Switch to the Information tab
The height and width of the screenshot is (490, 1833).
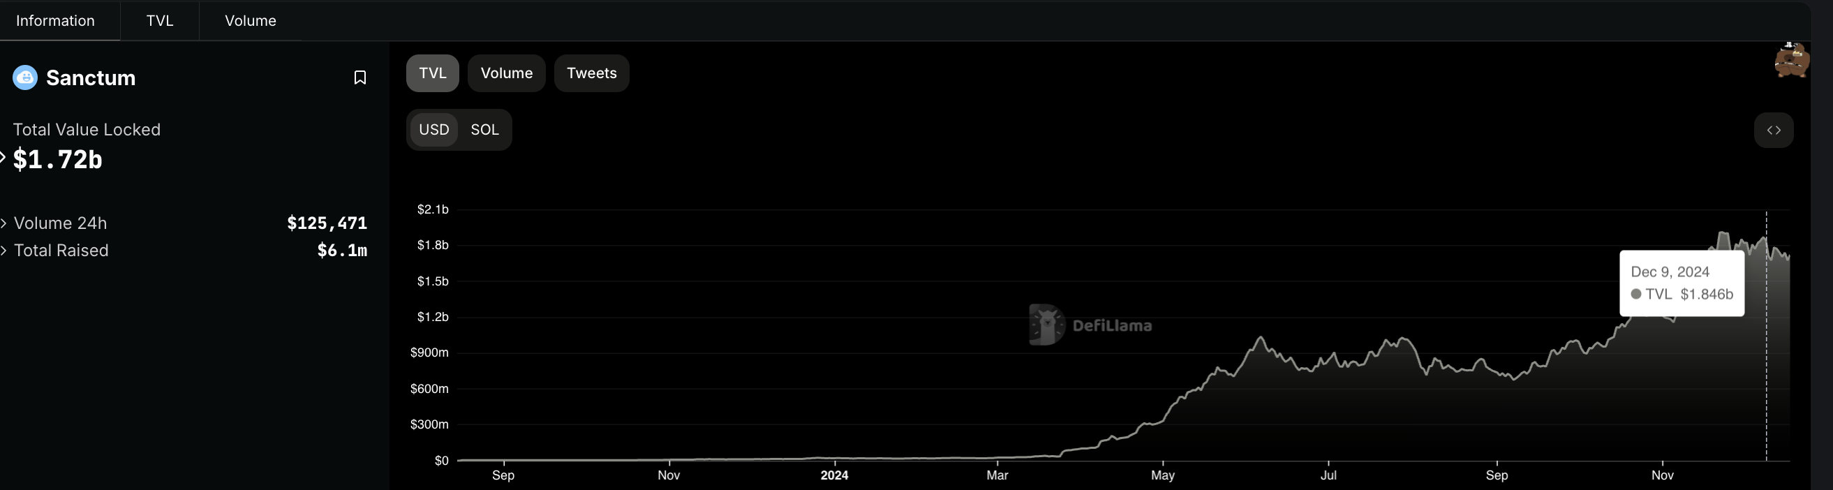[x=56, y=21]
